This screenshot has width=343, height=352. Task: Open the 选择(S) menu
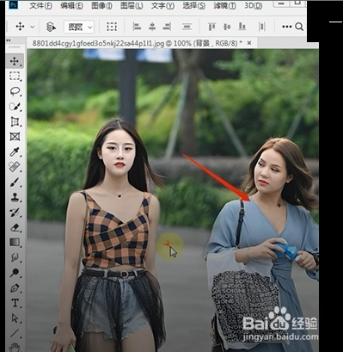[194, 6]
